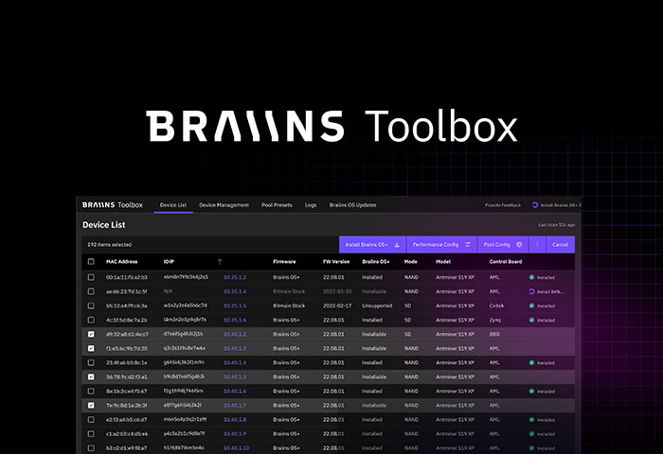Viewport: 663px width, 454px height.
Task: Click green Installed status icon for 10.40.1.8
Action: tap(531, 420)
